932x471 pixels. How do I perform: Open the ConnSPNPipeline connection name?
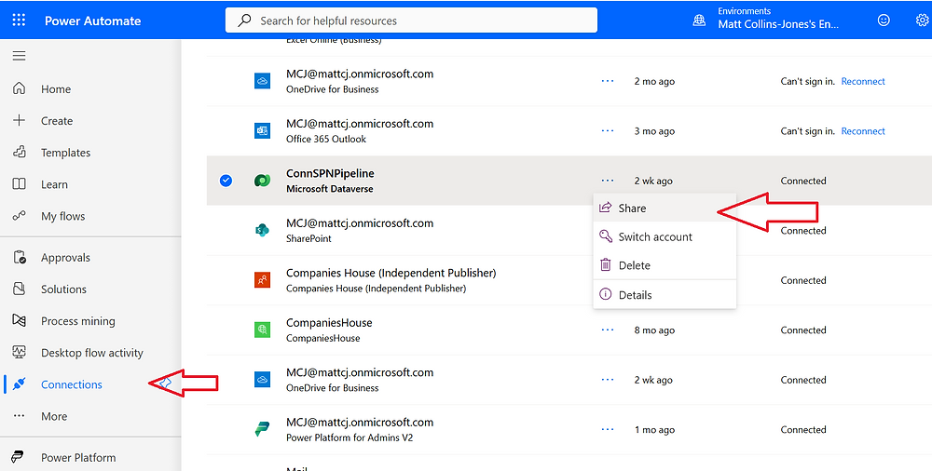tap(330, 173)
